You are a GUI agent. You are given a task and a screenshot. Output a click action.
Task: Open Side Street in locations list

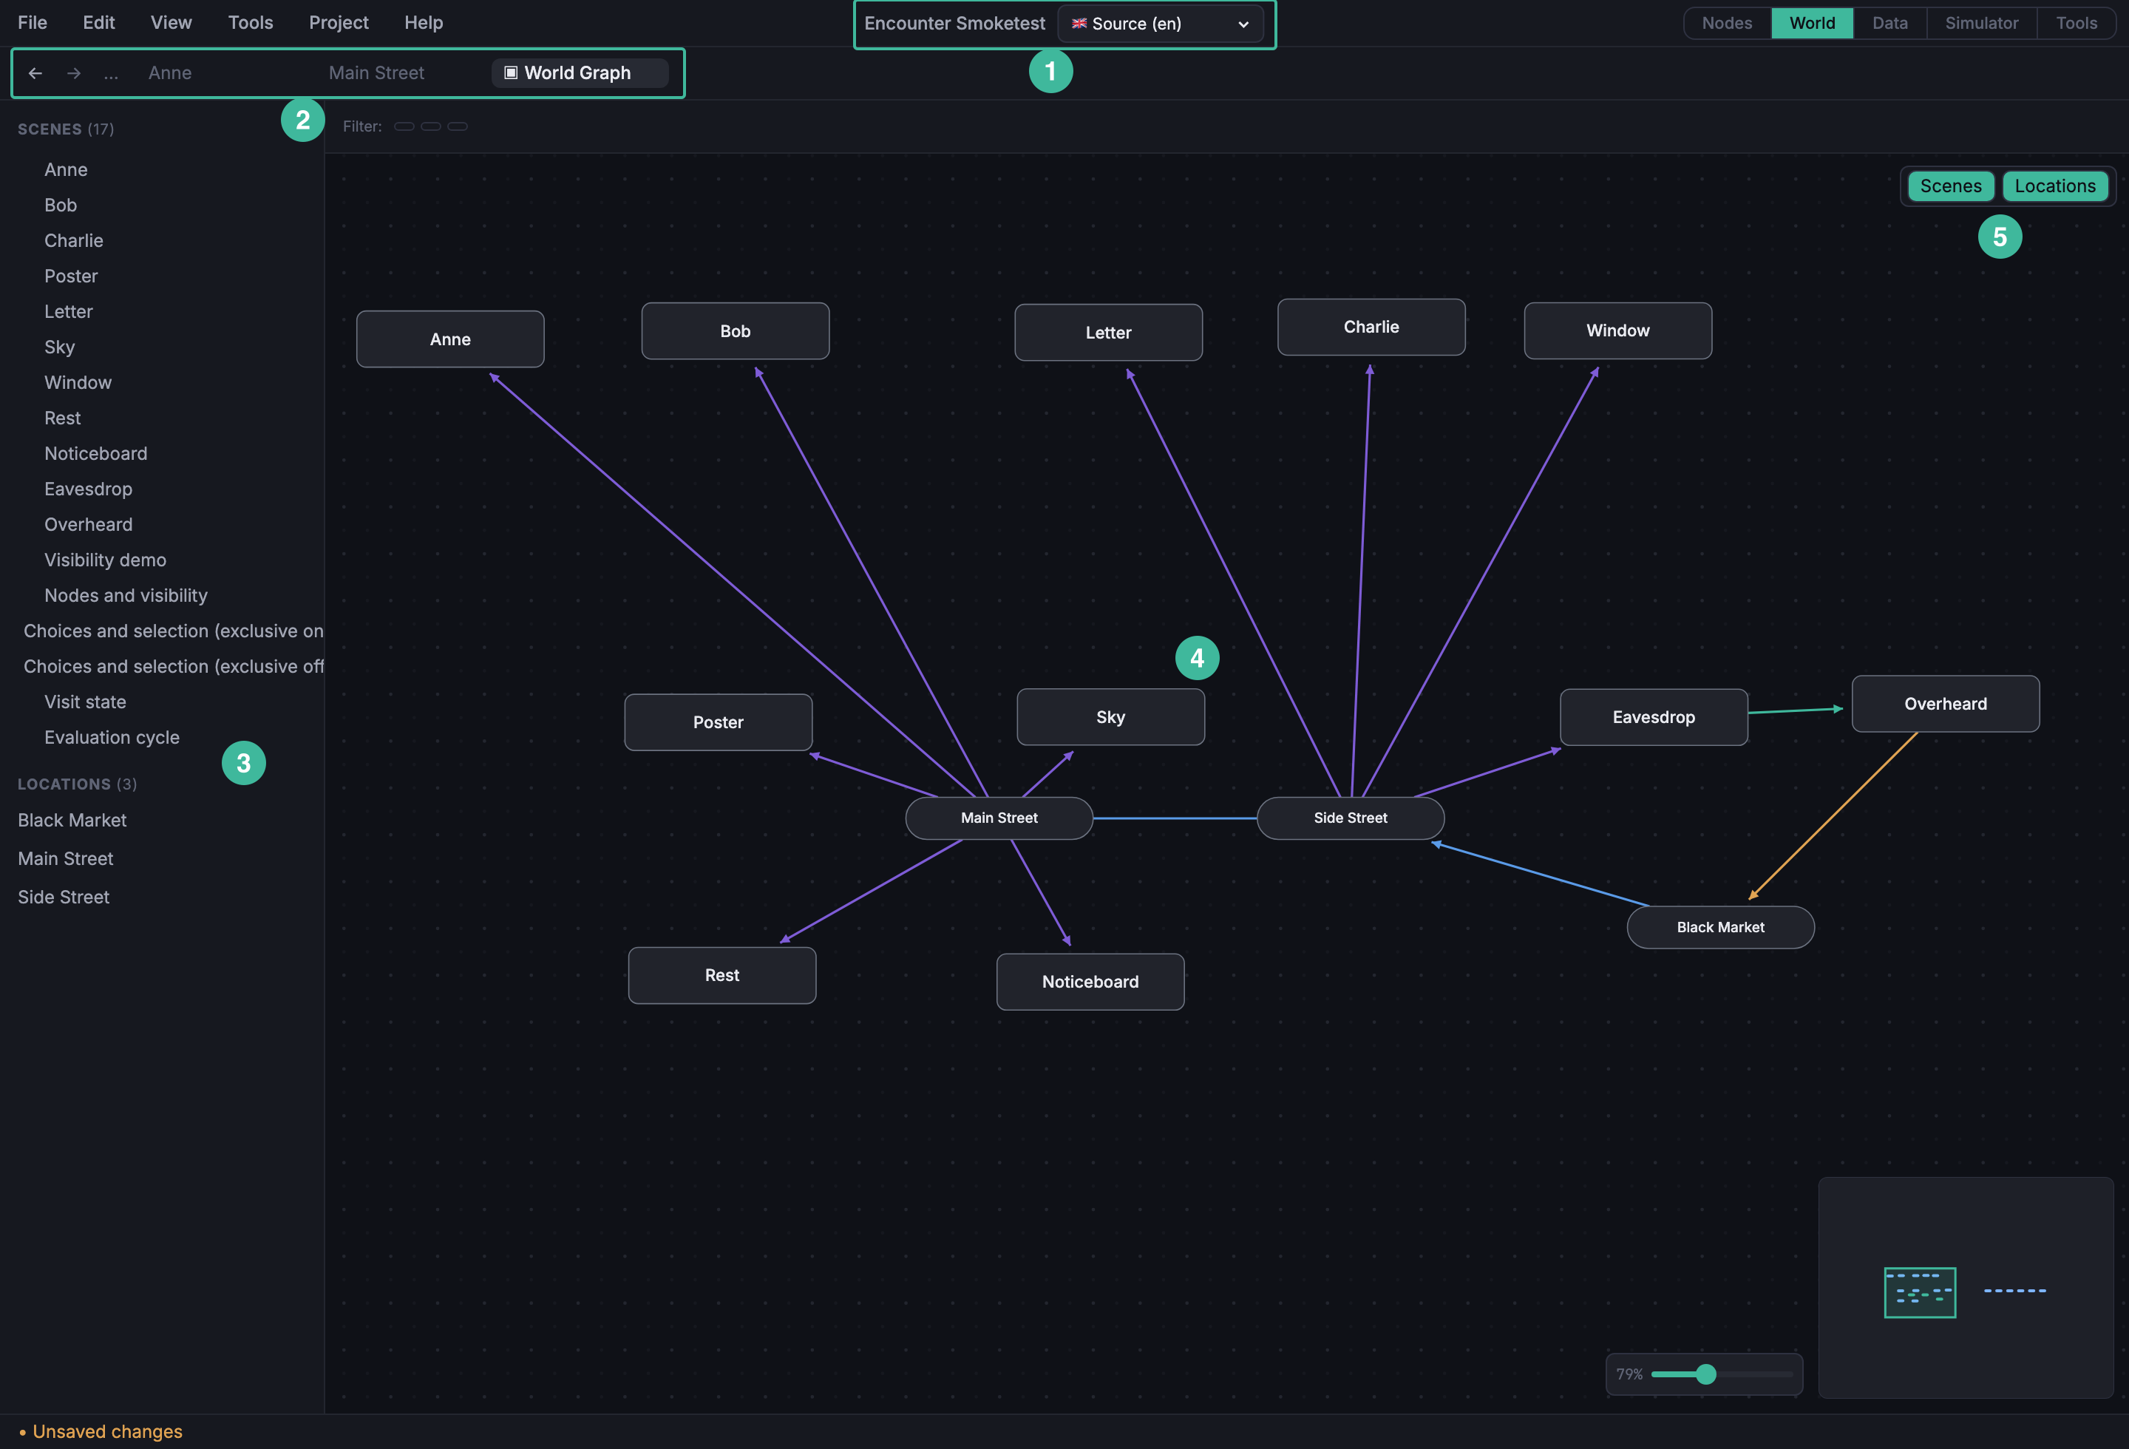click(x=64, y=897)
